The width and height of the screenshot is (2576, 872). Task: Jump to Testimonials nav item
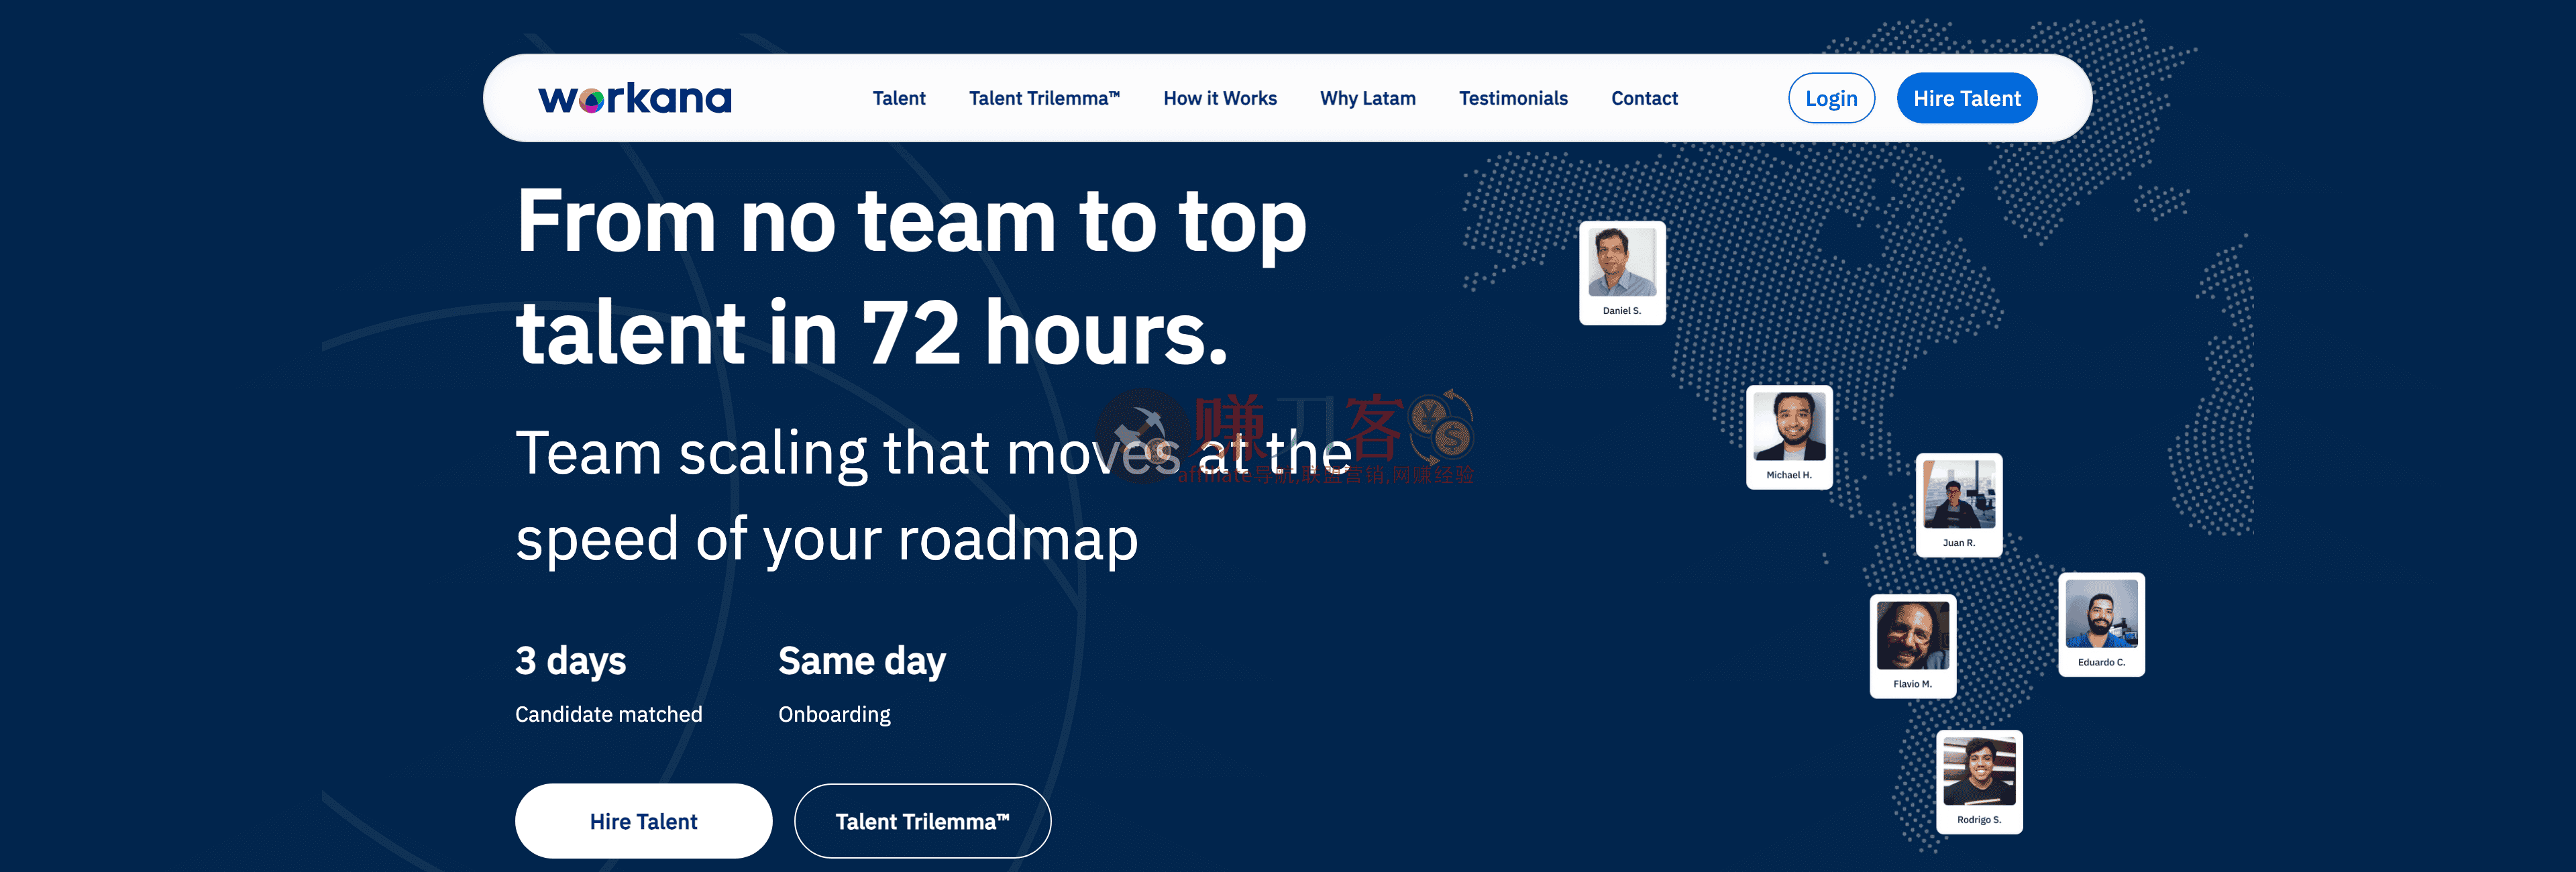tap(1512, 98)
